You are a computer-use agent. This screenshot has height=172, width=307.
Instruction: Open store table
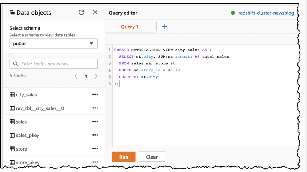(x=22, y=149)
